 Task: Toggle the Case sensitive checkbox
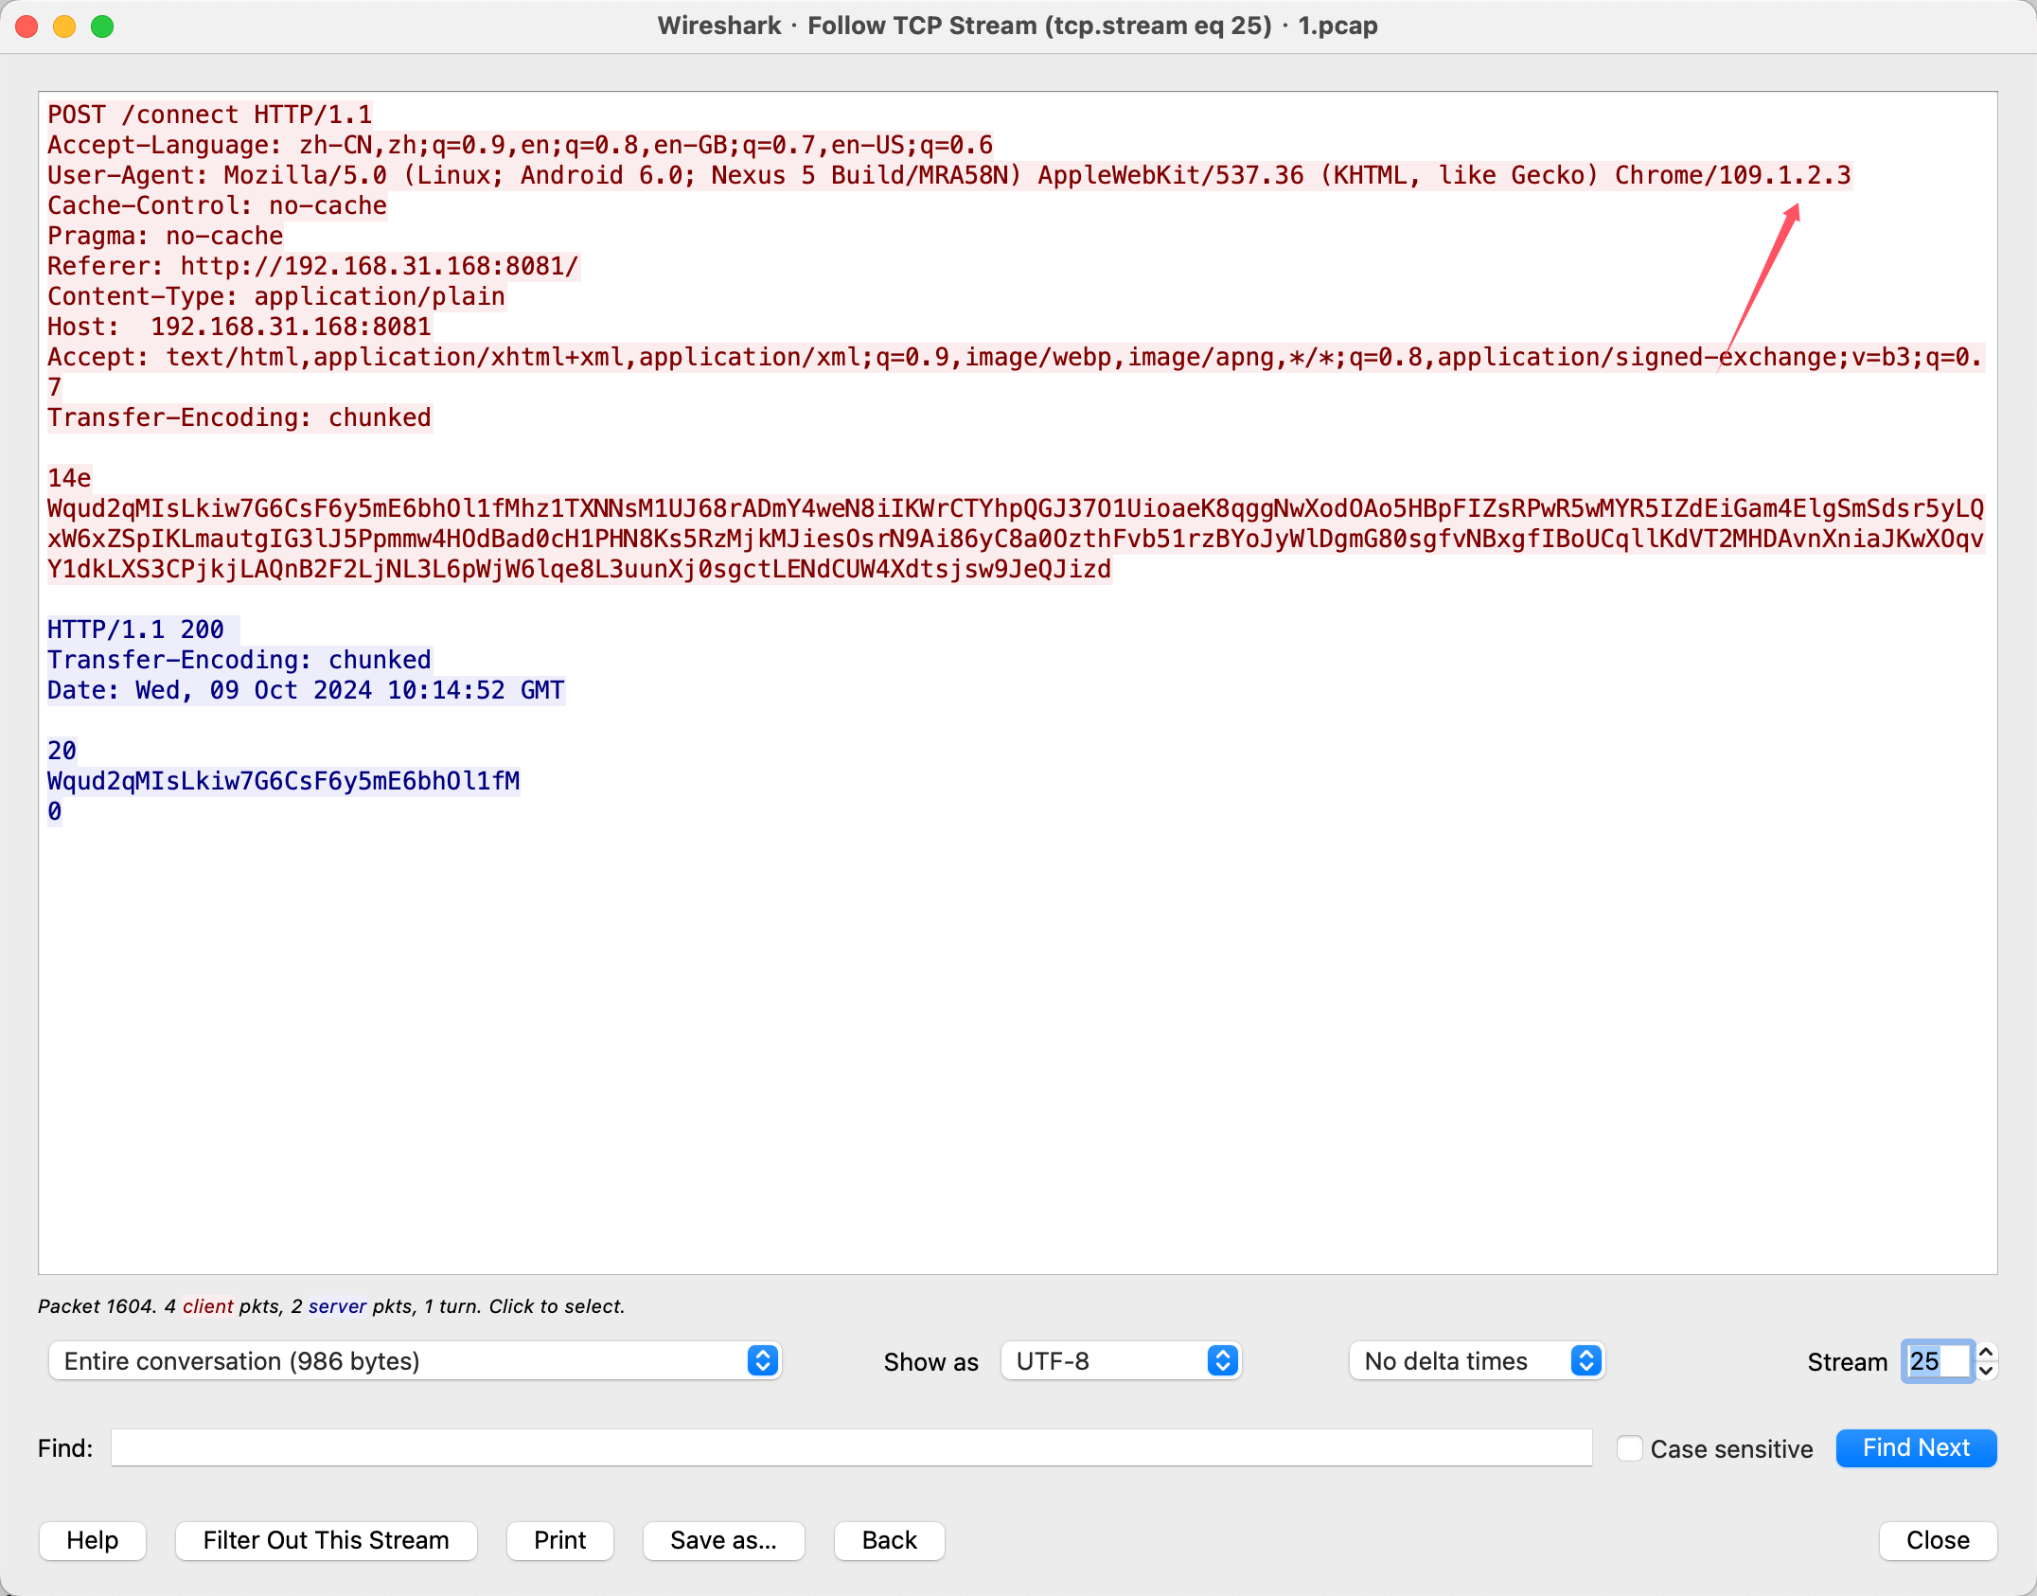(1629, 1448)
